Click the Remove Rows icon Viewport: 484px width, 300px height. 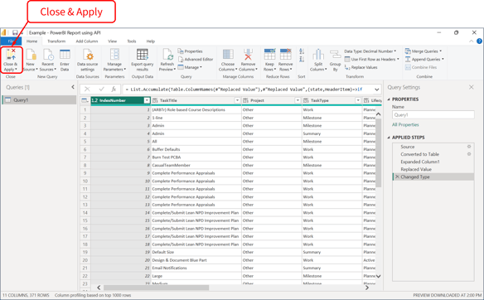pos(286,55)
